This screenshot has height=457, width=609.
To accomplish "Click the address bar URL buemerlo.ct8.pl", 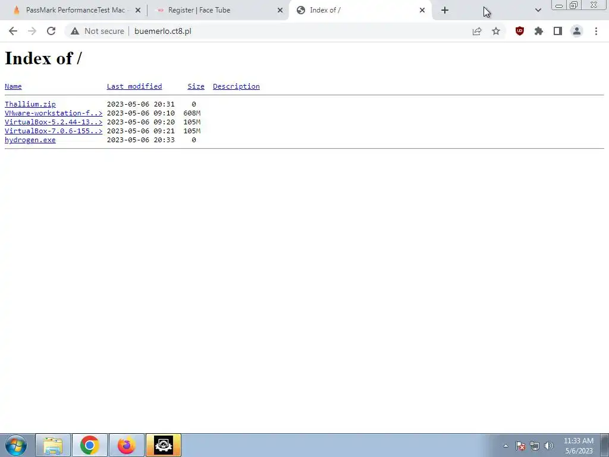I will click(163, 31).
